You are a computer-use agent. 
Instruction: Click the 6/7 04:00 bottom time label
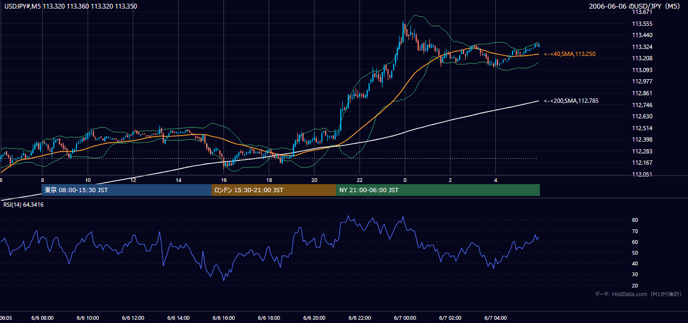[495, 318]
